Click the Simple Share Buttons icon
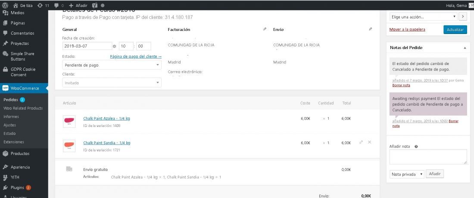The image size is (474, 198). click(x=6, y=54)
